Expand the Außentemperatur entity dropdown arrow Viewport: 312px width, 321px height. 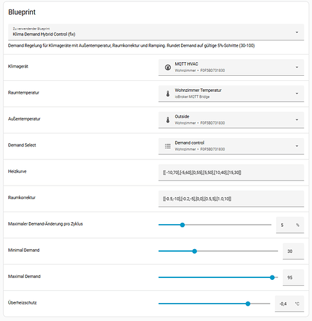(x=297, y=120)
